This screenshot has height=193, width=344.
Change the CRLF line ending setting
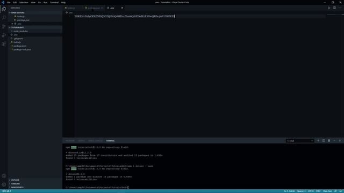click(318, 191)
